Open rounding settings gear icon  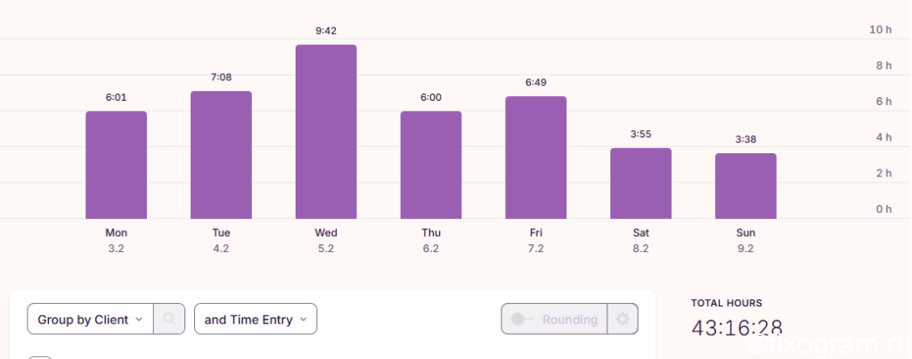coord(623,319)
